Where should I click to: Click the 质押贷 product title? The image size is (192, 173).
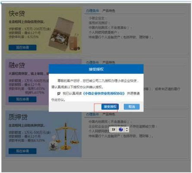pos(18,117)
